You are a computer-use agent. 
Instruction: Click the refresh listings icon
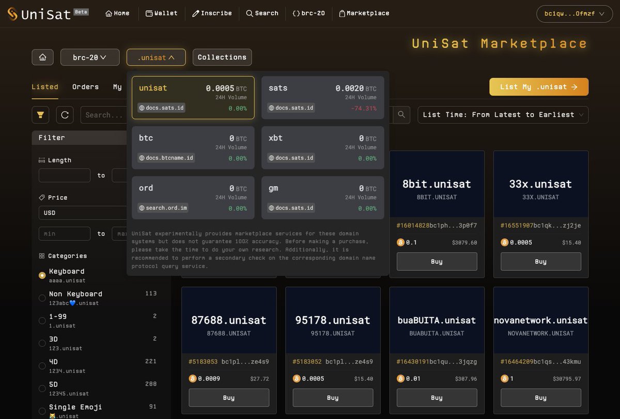coord(65,115)
